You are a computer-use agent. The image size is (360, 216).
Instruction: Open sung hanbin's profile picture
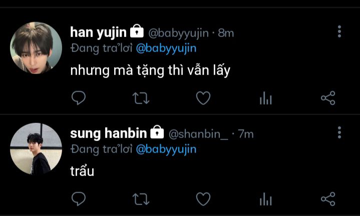[36, 149]
